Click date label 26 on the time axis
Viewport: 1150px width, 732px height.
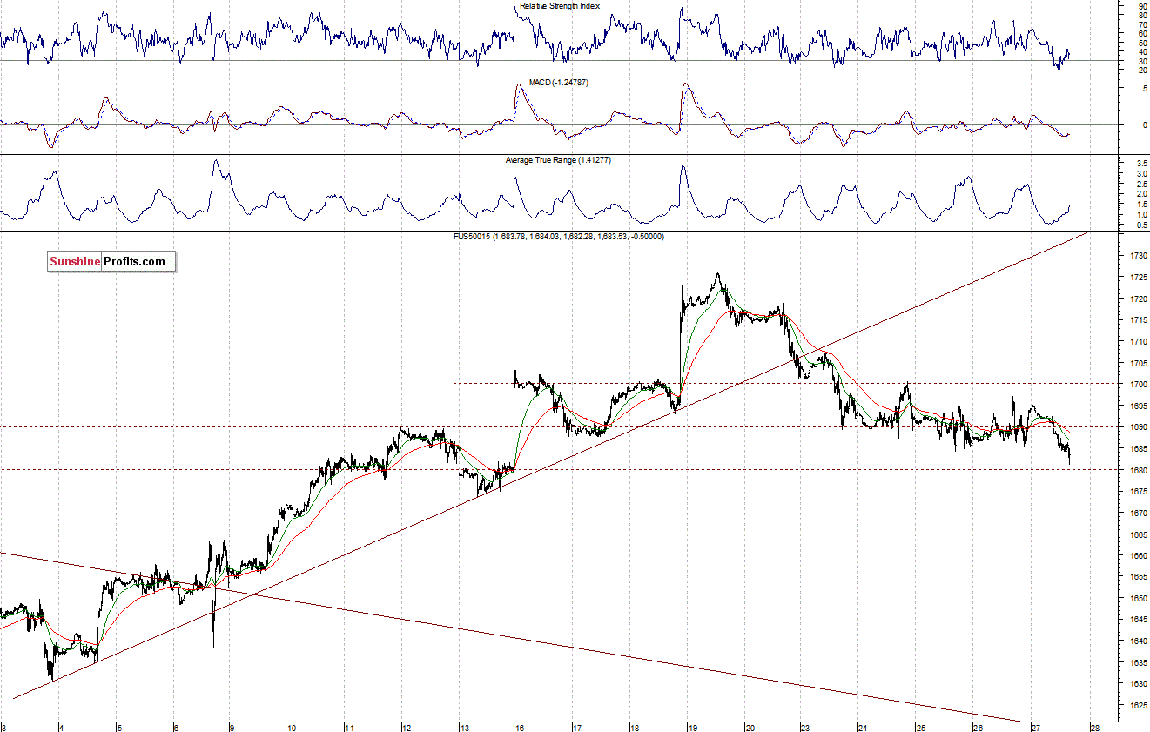[x=979, y=728]
